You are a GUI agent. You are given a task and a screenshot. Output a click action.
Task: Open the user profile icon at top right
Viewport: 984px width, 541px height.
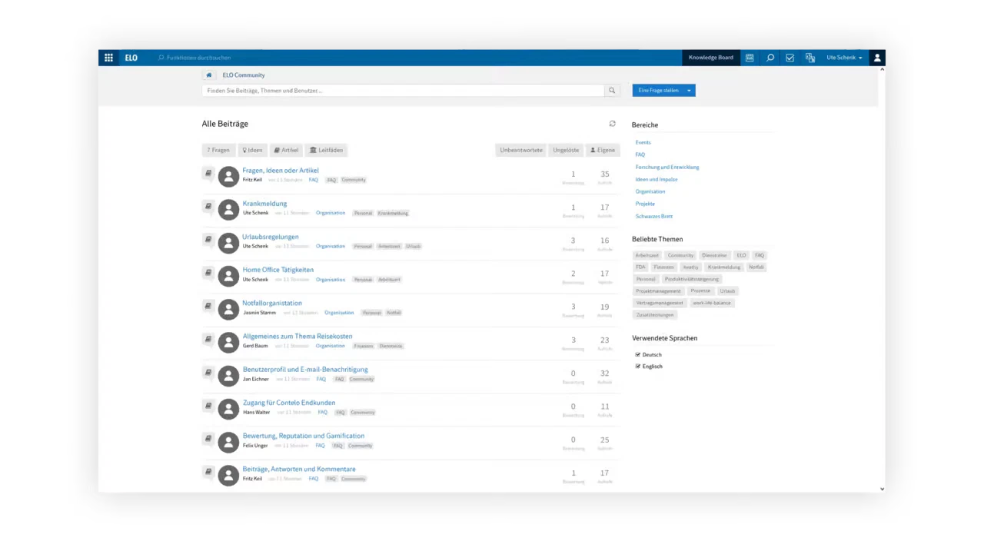[877, 58]
